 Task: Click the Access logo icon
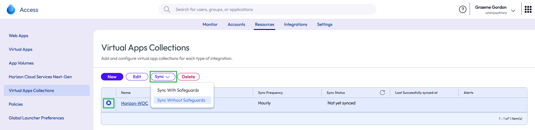(11, 10)
